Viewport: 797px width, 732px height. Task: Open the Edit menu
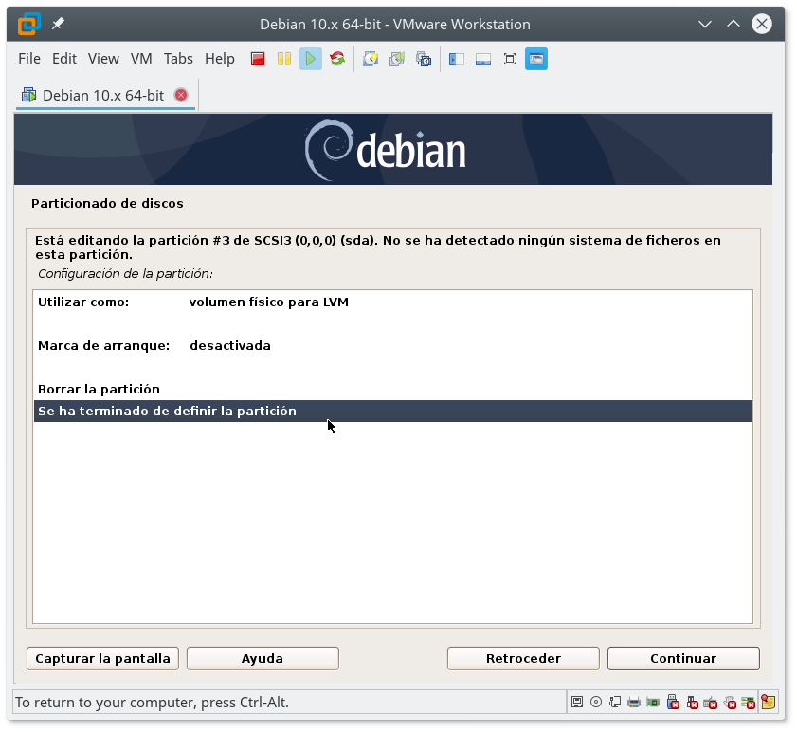coord(64,59)
